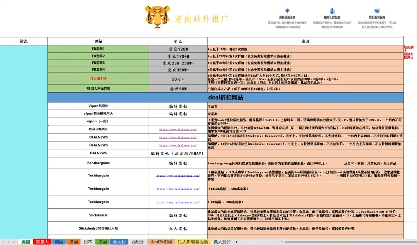Select the 粉丝50W cell

178,88
